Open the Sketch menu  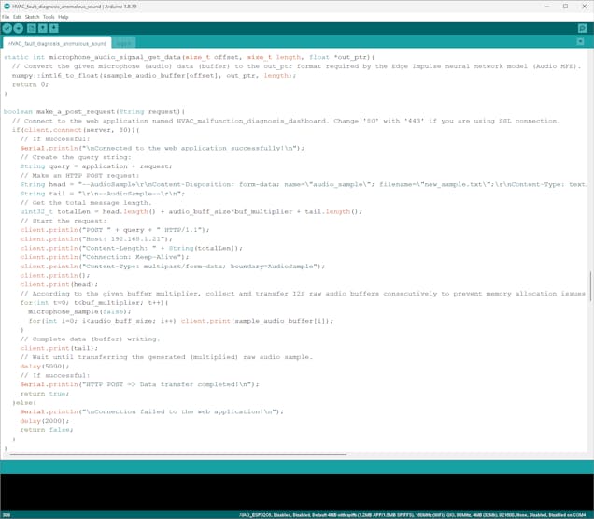point(32,17)
